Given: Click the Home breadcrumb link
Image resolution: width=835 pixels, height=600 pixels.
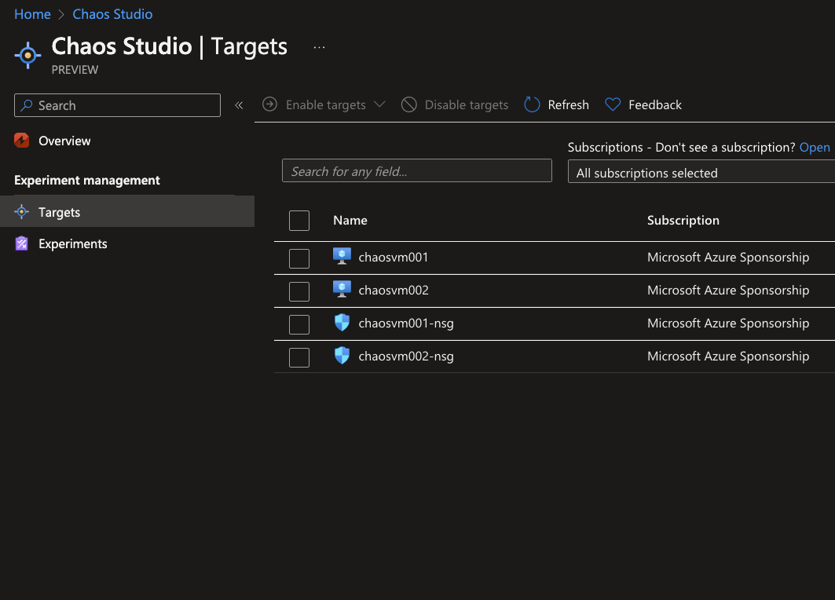Looking at the screenshot, I should point(32,14).
